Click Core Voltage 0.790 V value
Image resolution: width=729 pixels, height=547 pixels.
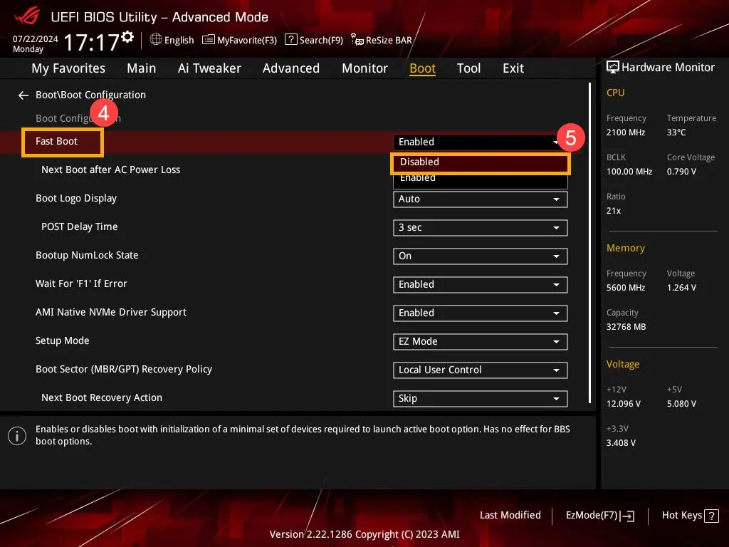point(681,172)
